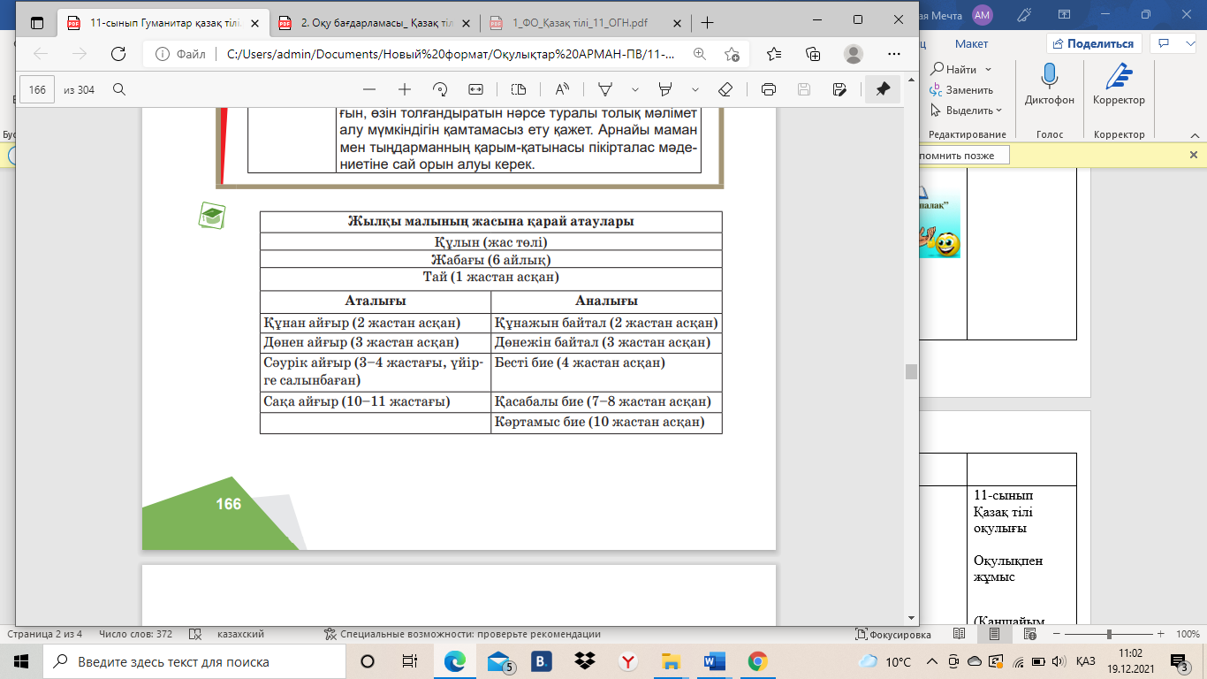Switch Word to Print Layout view
The width and height of the screenshot is (1207, 679).
[x=994, y=634]
